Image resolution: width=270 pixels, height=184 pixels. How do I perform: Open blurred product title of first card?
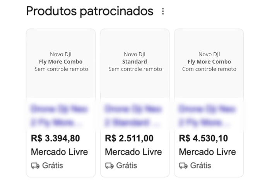click(x=59, y=116)
